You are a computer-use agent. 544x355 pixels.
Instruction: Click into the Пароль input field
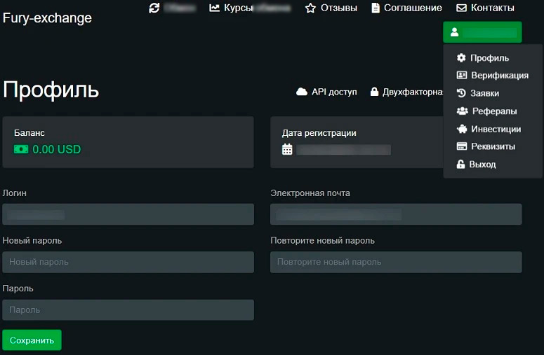128,309
